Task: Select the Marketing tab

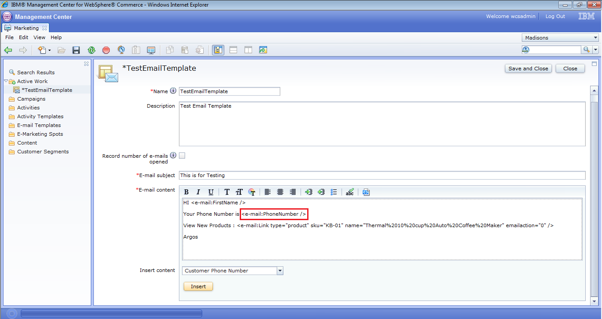Action: (26, 28)
